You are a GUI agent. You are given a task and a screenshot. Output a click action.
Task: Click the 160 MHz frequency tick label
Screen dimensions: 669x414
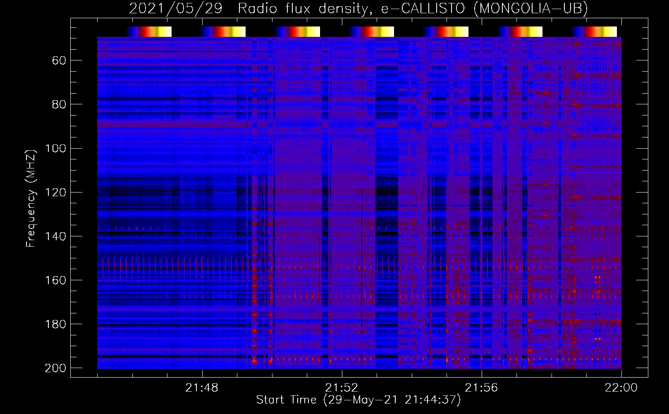point(55,280)
